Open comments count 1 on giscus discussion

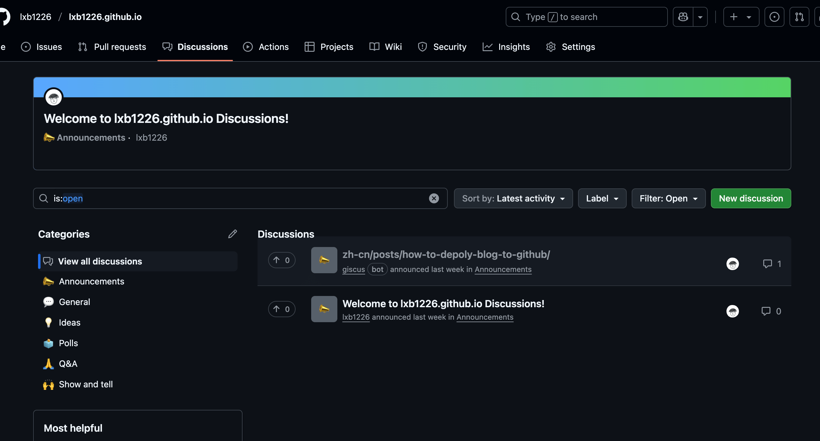772,264
